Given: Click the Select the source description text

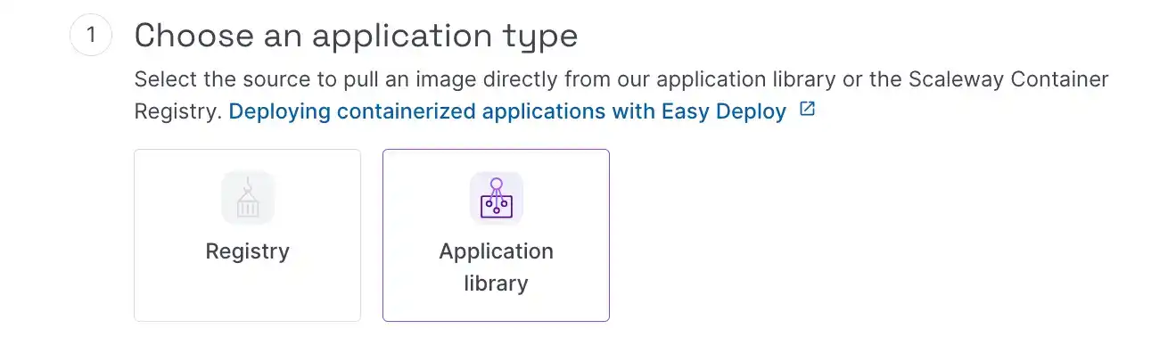Looking at the screenshot, I should click(x=621, y=95).
